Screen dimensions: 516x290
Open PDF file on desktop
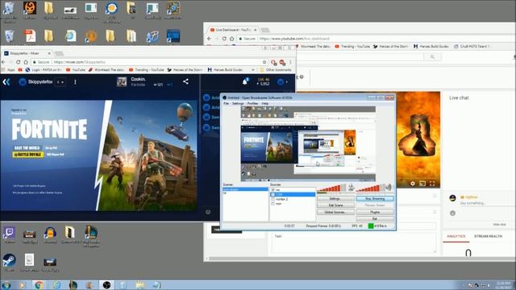[29, 35]
